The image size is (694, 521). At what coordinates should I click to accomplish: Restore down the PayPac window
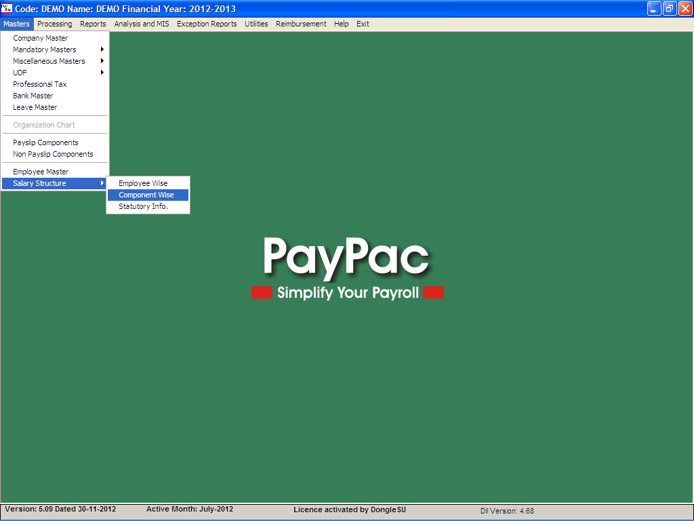point(670,8)
